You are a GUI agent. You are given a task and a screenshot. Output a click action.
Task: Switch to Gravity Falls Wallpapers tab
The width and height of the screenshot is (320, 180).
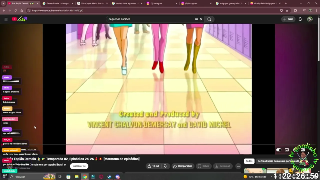[265, 3]
